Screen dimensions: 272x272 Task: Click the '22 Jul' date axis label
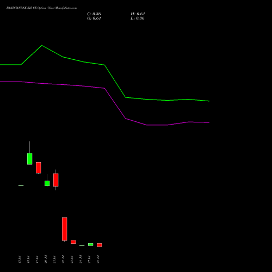pos(63,259)
